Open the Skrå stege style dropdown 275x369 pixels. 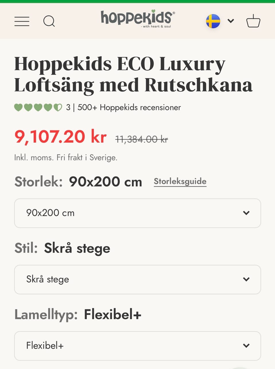pyautogui.click(x=137, y=279)
